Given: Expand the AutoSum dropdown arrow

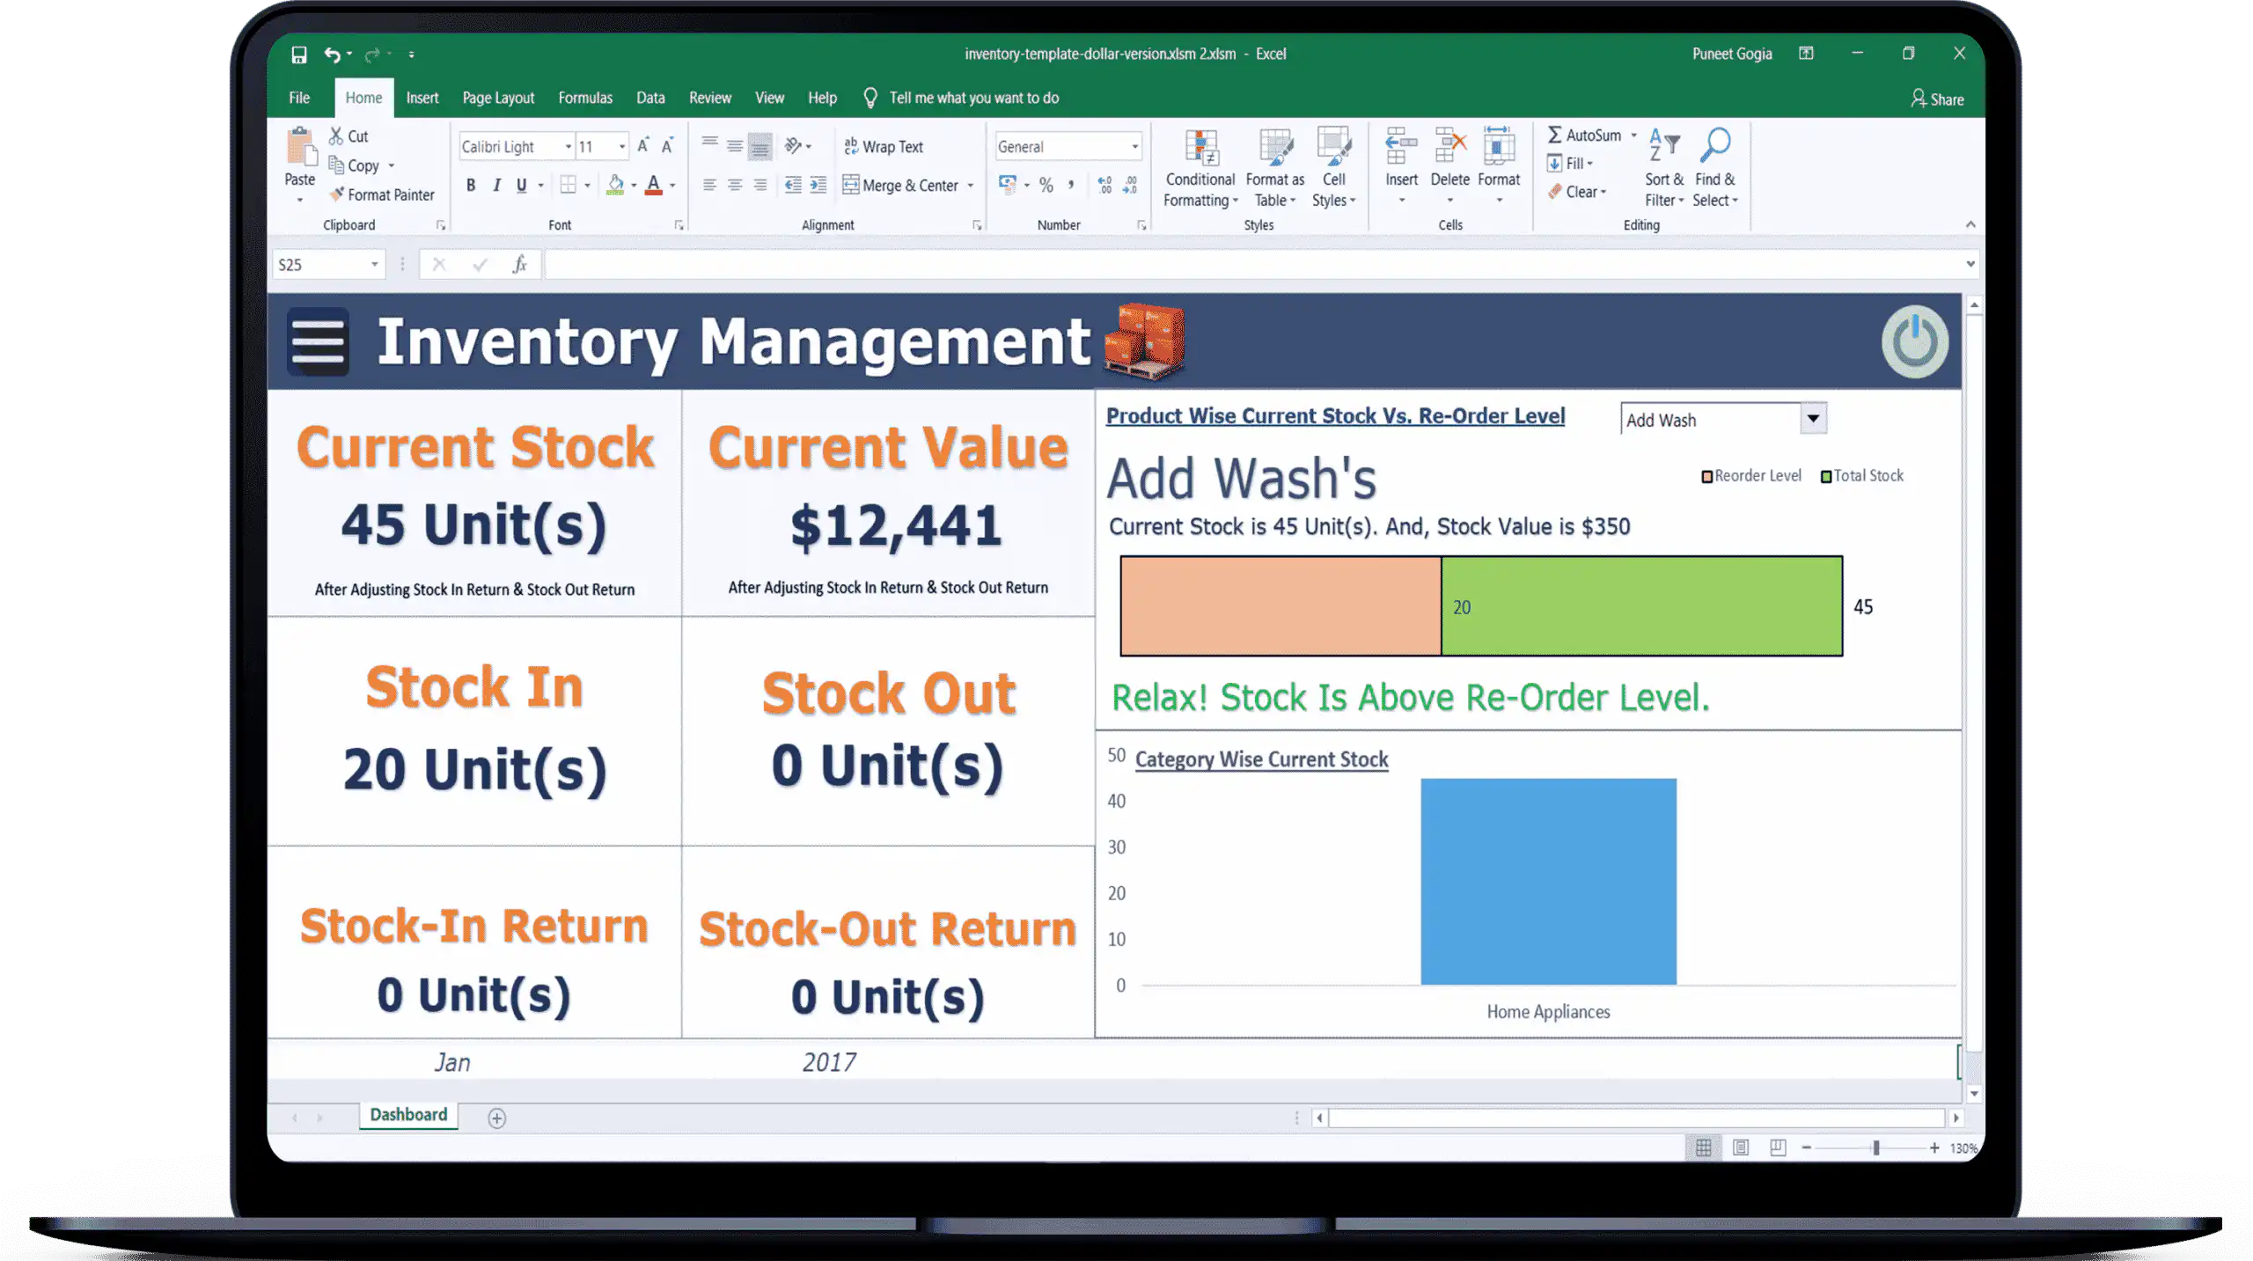Looking at the screenshot, I should [1633, 136].
